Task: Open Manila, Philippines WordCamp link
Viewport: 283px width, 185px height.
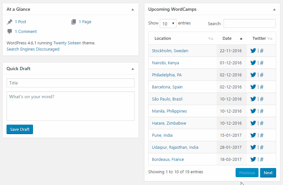Action: 169,111
